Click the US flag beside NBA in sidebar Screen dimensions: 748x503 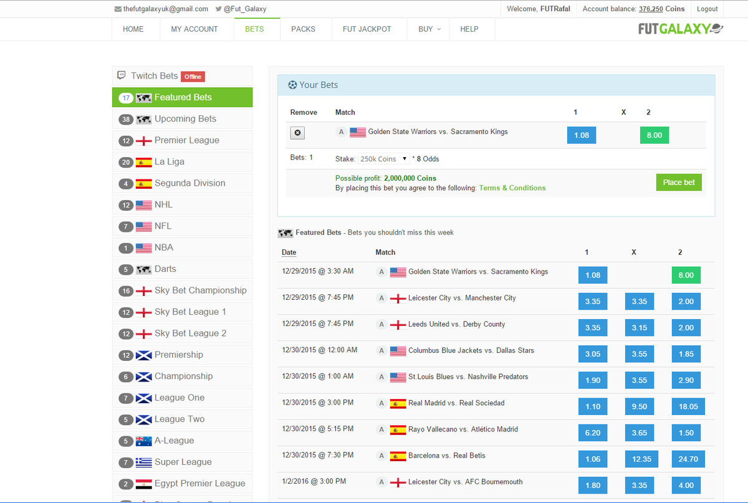(144, 247)
